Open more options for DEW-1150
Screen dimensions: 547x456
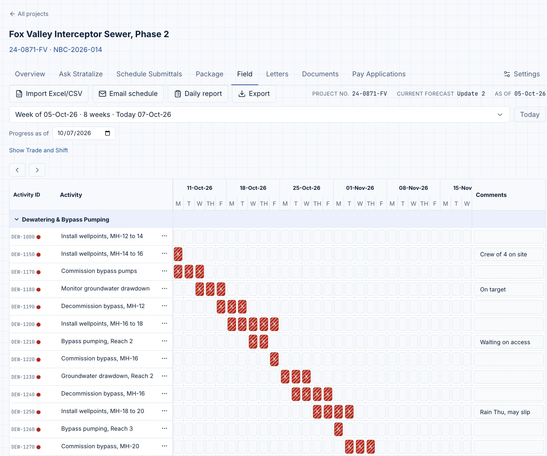coord(164,253)
